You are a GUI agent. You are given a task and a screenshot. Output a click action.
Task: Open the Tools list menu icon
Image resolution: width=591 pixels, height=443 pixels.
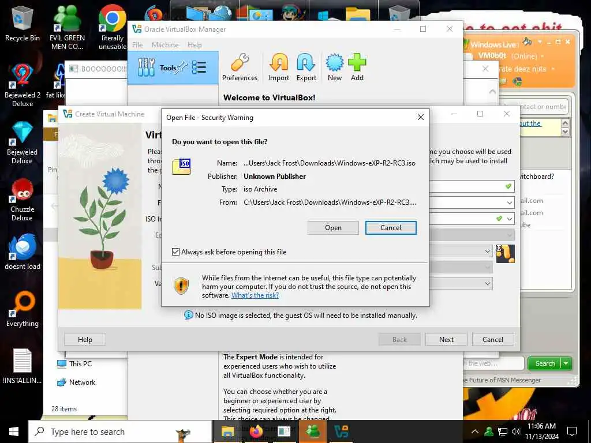199,67
